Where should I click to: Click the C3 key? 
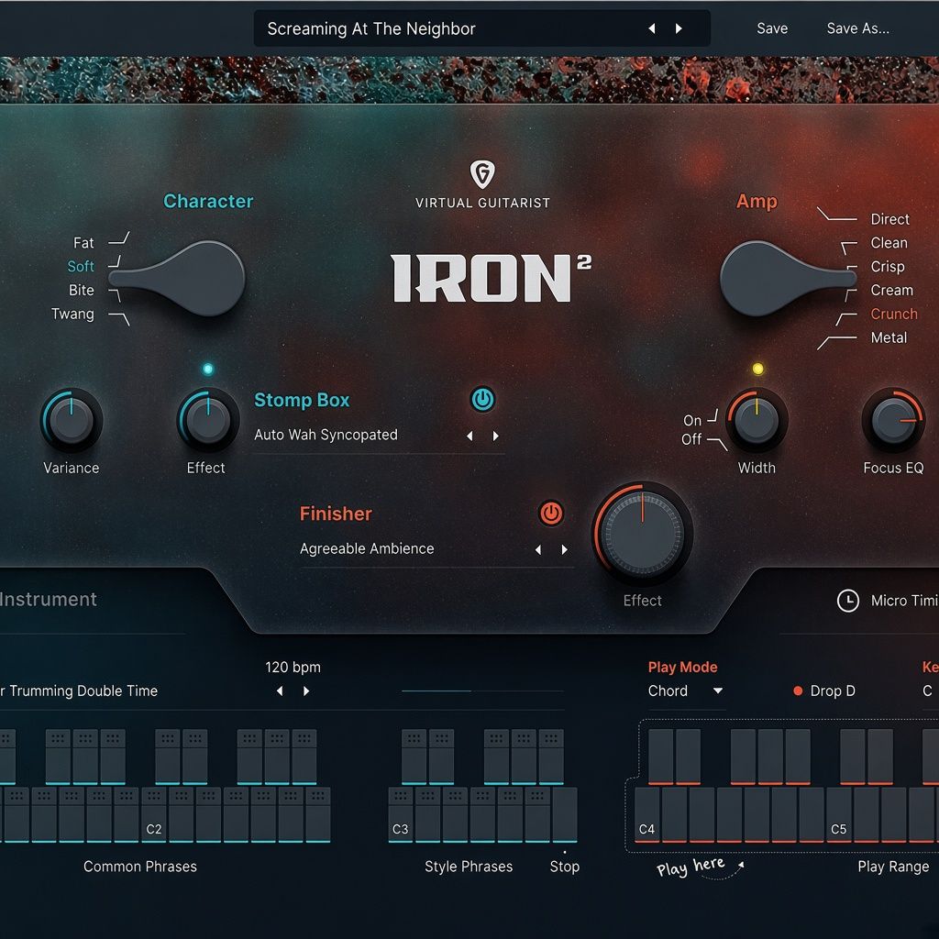401,814
